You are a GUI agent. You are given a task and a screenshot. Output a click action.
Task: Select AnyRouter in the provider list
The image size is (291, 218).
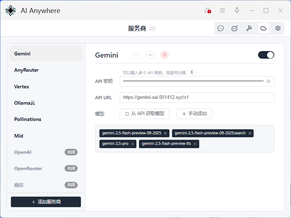click(26, 70)
